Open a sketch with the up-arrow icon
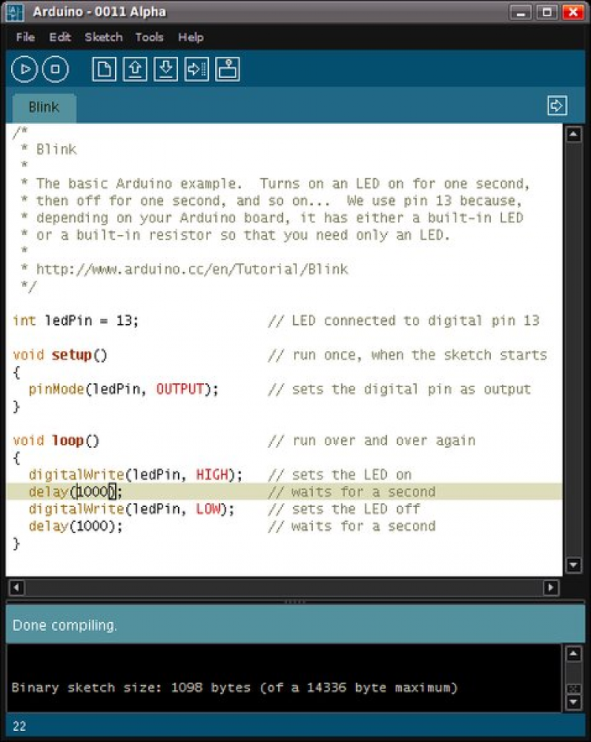 click(135, 69)
